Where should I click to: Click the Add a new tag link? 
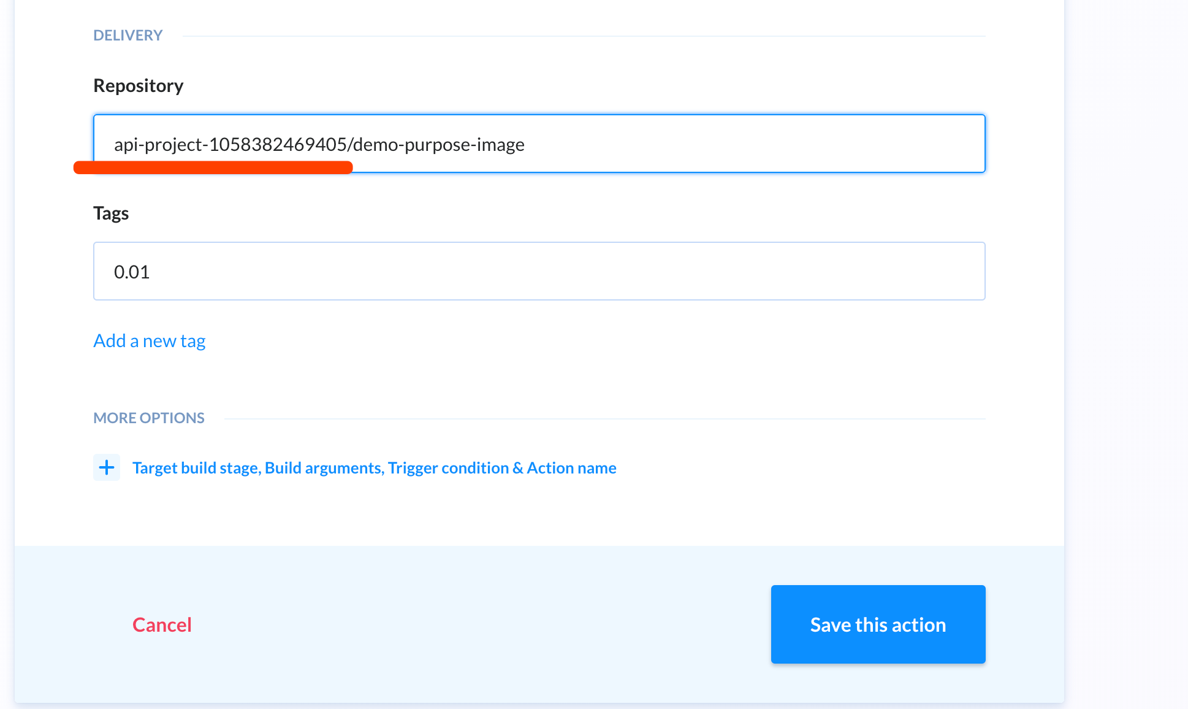click(149, 340)
